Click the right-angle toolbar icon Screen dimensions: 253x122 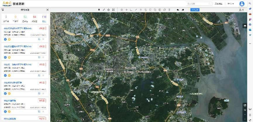pos(131,10)
